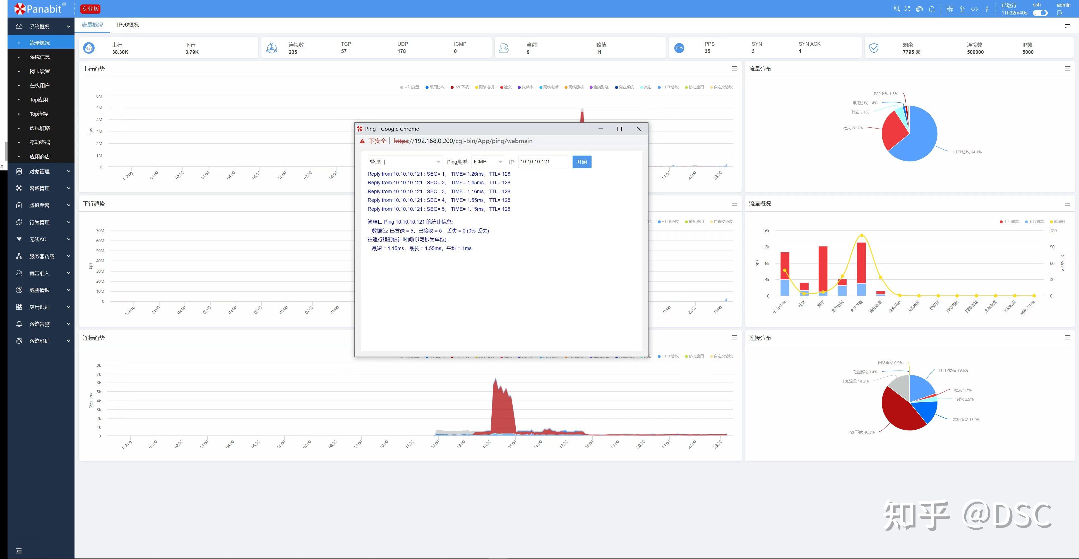This screenshot has width=1079, height=559.
Task: Toggle the ssh switch
Action: (1040, 13)
